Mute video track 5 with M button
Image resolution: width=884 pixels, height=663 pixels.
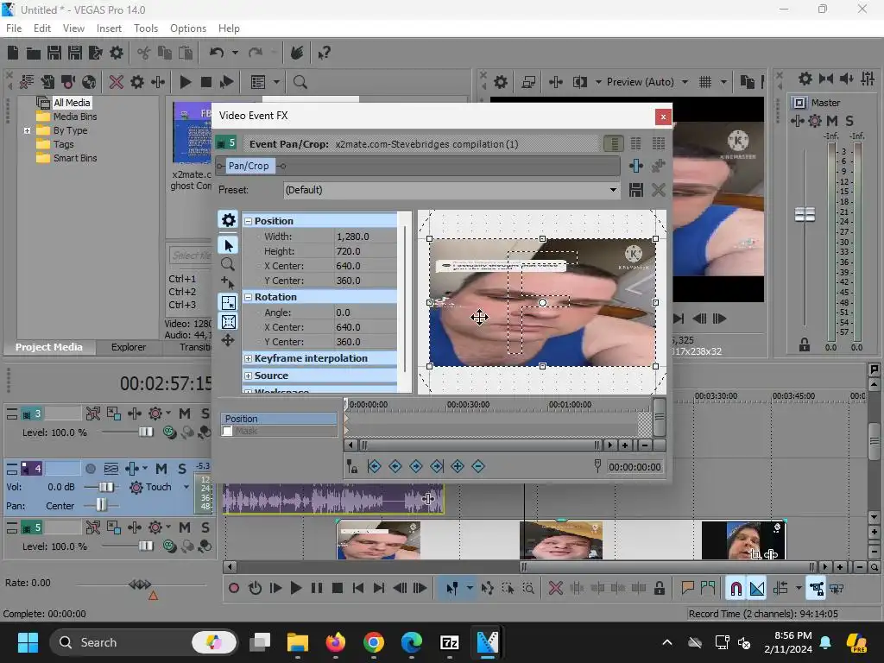185,527
